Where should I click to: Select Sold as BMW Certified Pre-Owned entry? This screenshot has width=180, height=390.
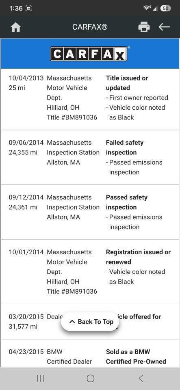tap(90, 353)
